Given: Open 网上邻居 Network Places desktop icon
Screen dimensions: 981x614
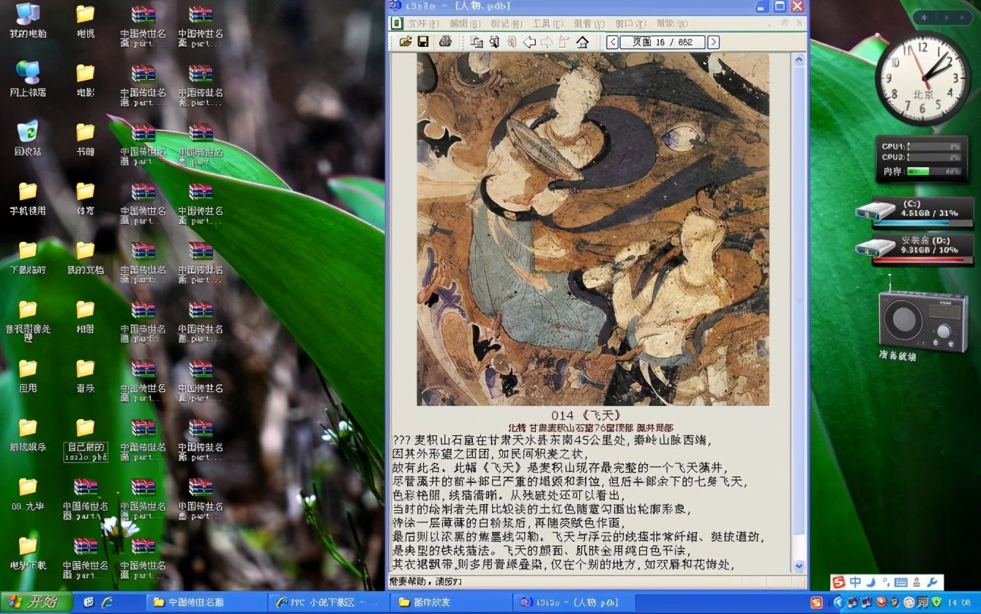Looking at the screenshot, I should (28, 79).
